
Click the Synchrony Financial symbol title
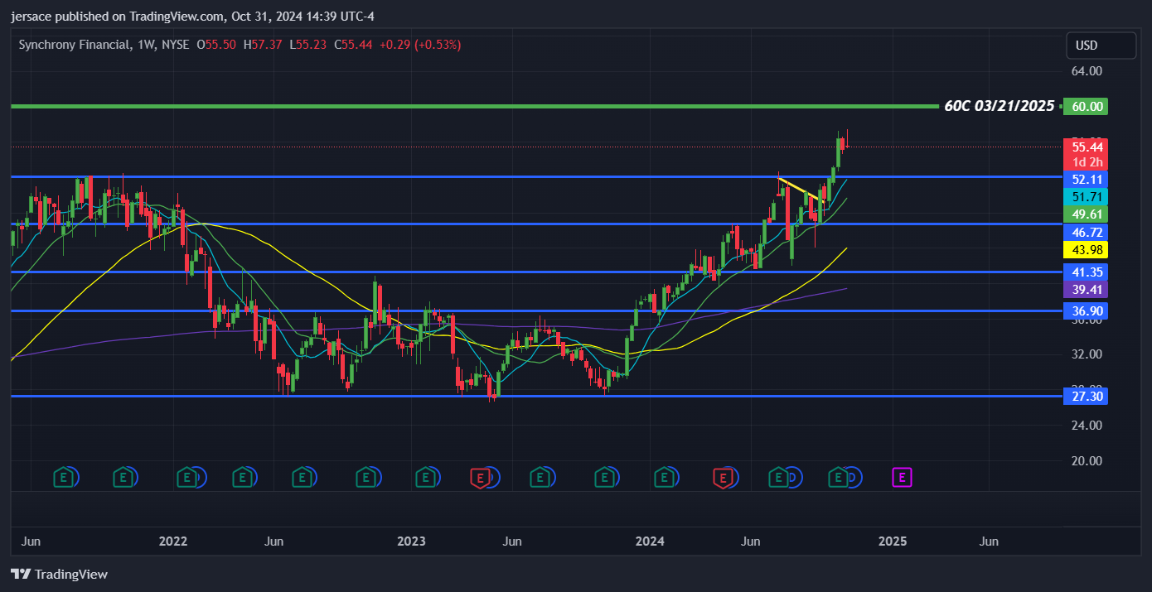[x=74, y=45]
